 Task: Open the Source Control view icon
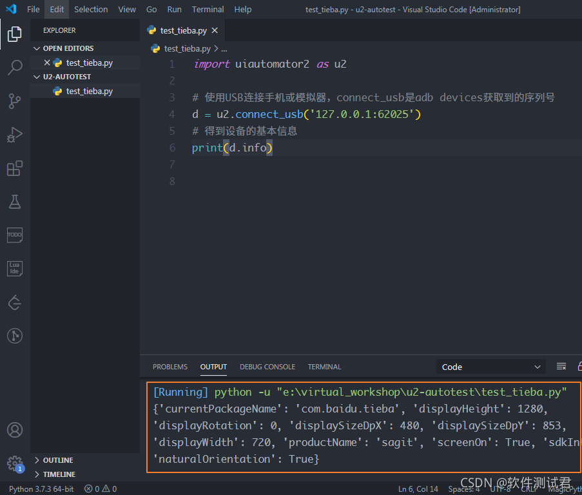tap(14, 101)
